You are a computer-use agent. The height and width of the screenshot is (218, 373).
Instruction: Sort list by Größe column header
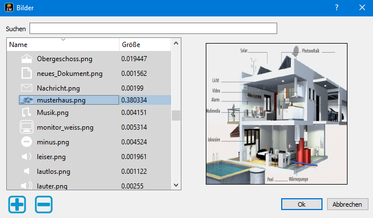pyautogui.click(x=145, y=45)
